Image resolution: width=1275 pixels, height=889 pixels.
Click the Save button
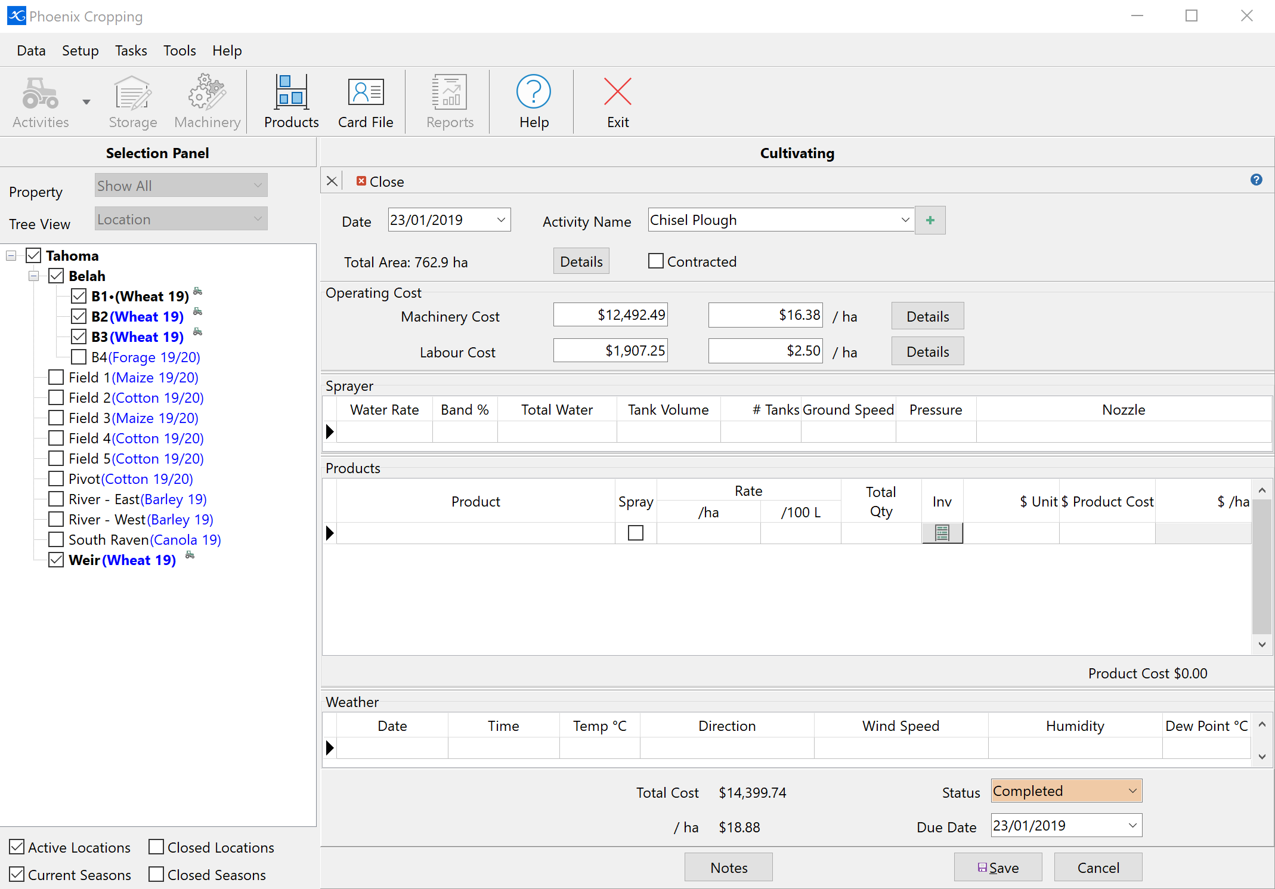click(998, 868)
